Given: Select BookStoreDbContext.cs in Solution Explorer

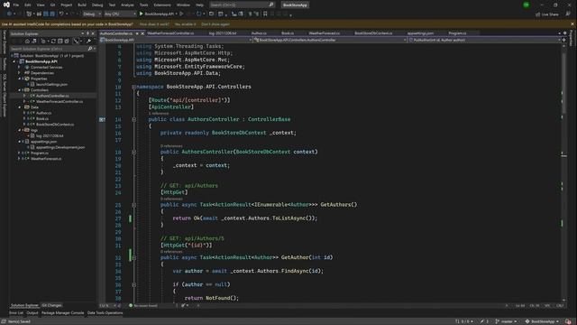Looking at the screenshot, I should [54, 125].
